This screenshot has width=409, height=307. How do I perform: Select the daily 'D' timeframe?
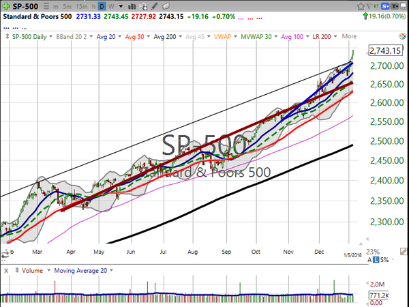pyautogui.click(x=102, y=6)
